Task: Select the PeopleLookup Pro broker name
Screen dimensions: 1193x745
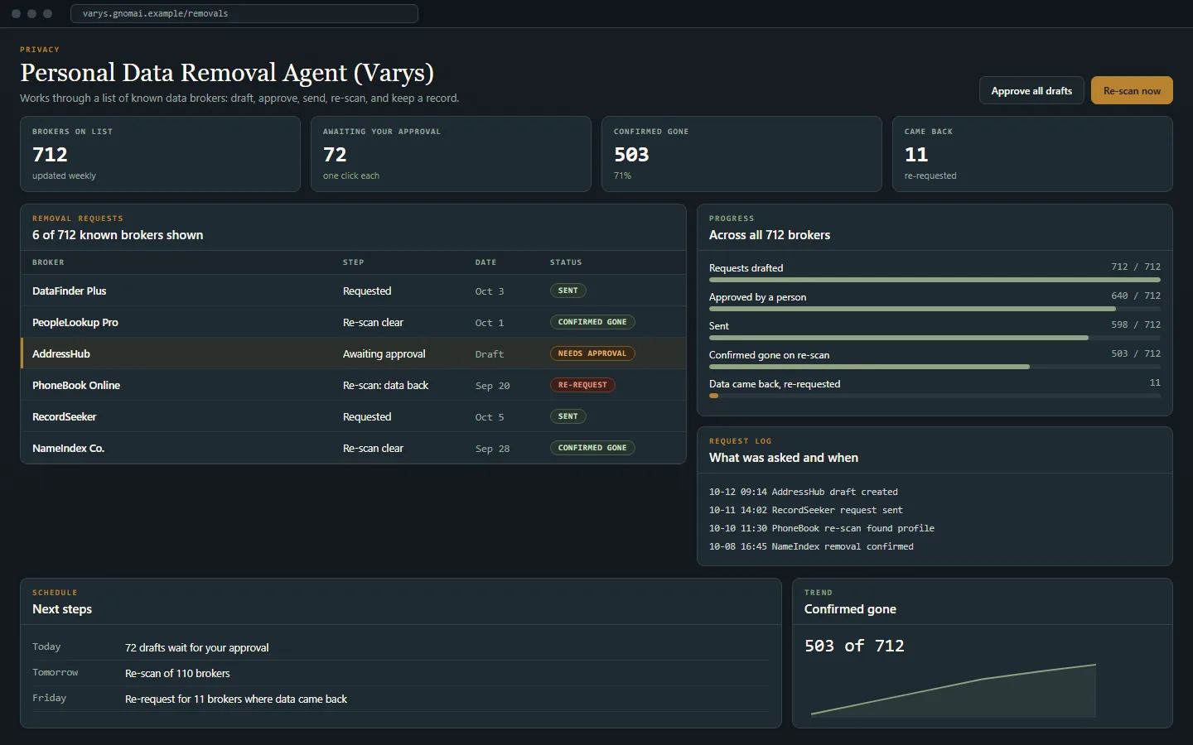Action: [x=75, y=322]
